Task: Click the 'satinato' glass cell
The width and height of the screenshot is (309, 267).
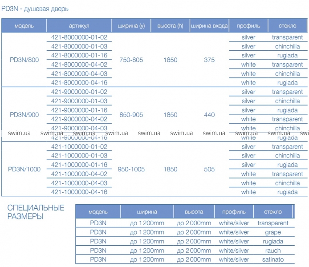Action: point(273,259)
